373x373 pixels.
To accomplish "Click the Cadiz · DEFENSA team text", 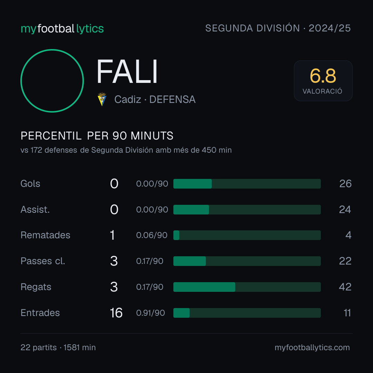I will click(155, 99).
